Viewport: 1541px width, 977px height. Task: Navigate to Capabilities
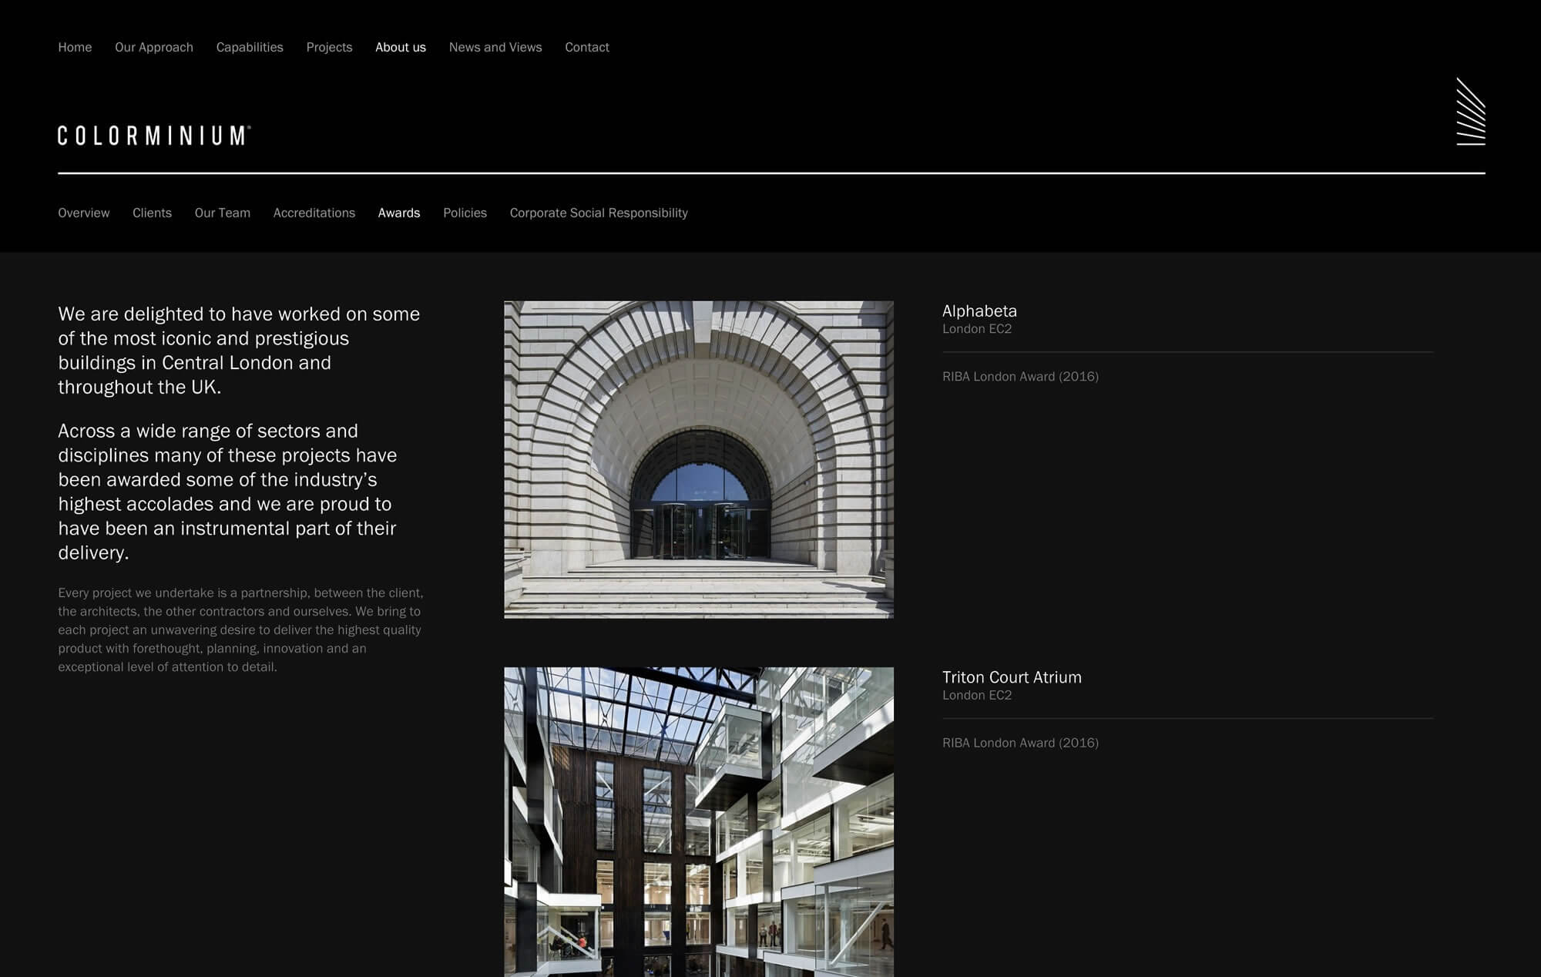(250, 47)
